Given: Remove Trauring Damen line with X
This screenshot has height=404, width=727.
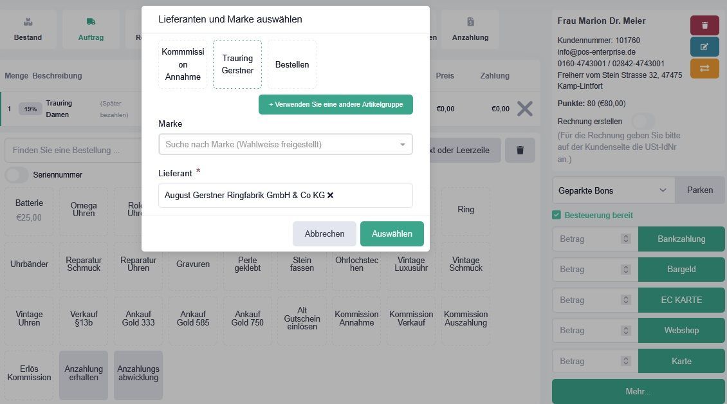Looking at the screenshot, I should click(x=525, y=109).
